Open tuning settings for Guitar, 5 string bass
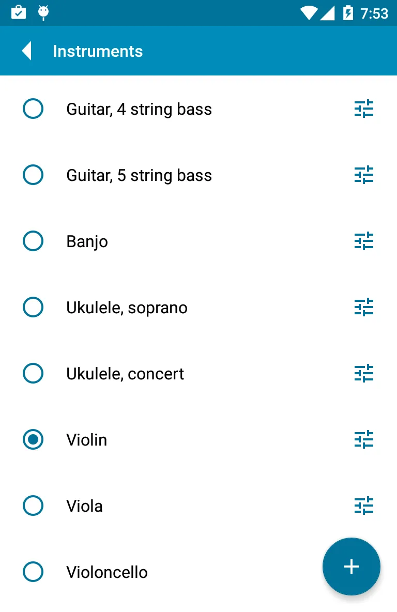397x612 pixels. tap(364, 175)
